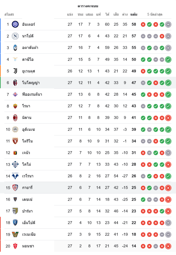The image size is (176, 255).
Task: Open Monza's circled latest loss icon
Action: (x=168, y=246)
